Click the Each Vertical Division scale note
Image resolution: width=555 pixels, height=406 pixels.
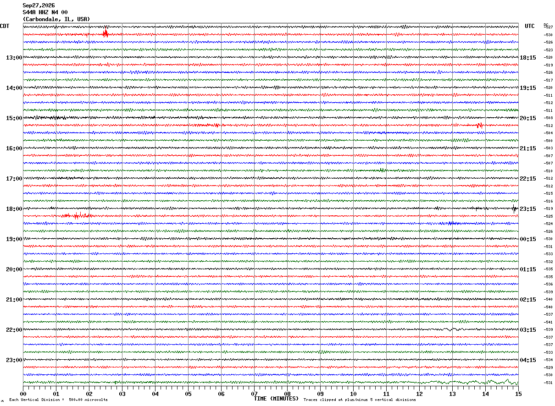click(x=59, y=400)
